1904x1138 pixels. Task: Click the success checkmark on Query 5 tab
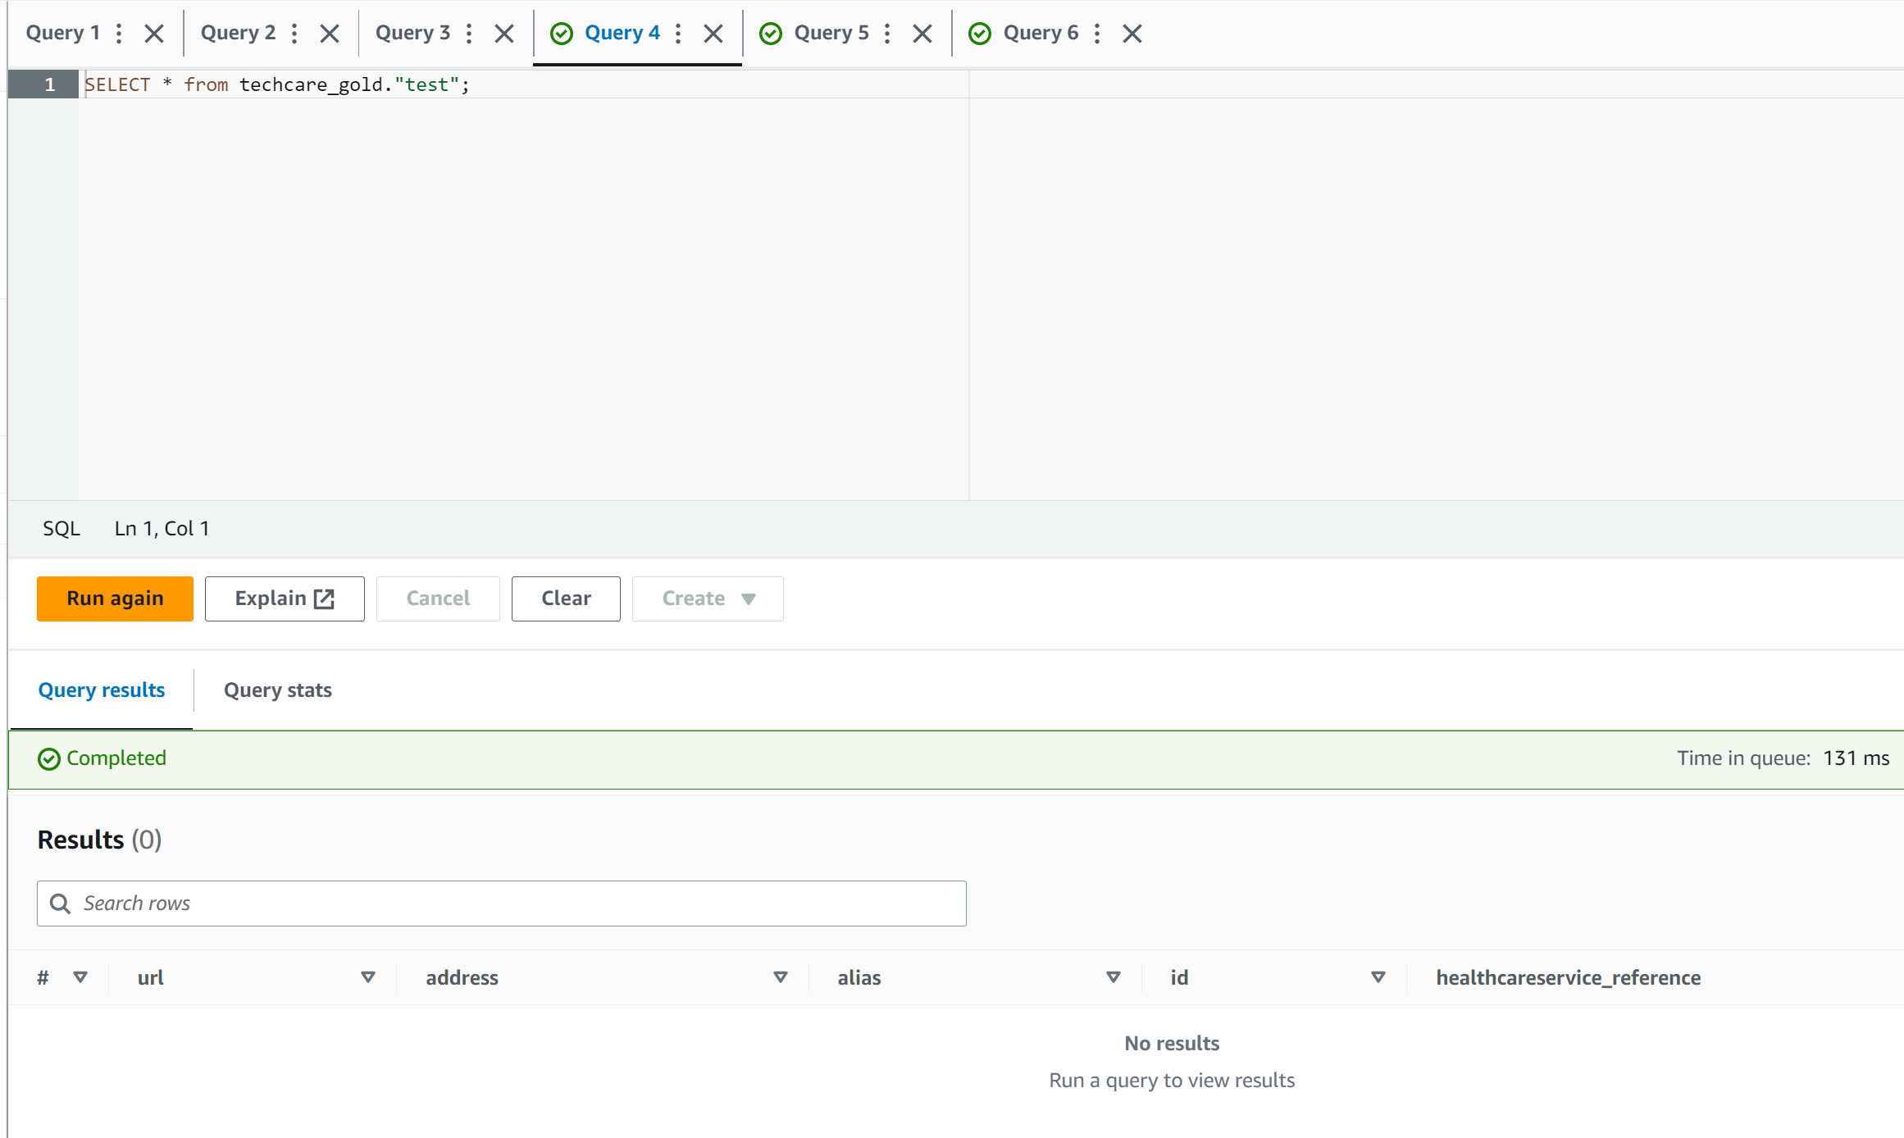pos(771,33)
